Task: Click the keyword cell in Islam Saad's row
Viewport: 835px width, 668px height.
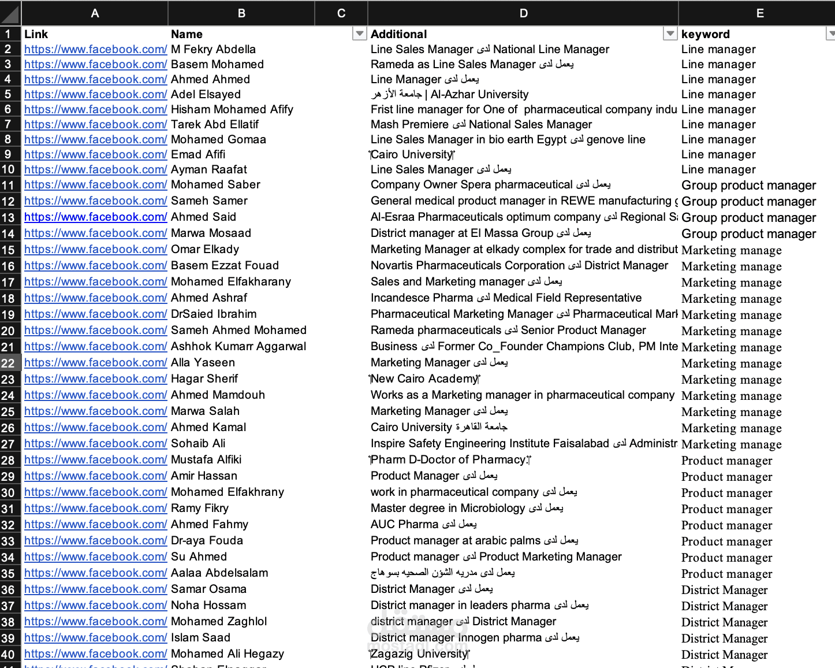Action: (x=757, y=638)
